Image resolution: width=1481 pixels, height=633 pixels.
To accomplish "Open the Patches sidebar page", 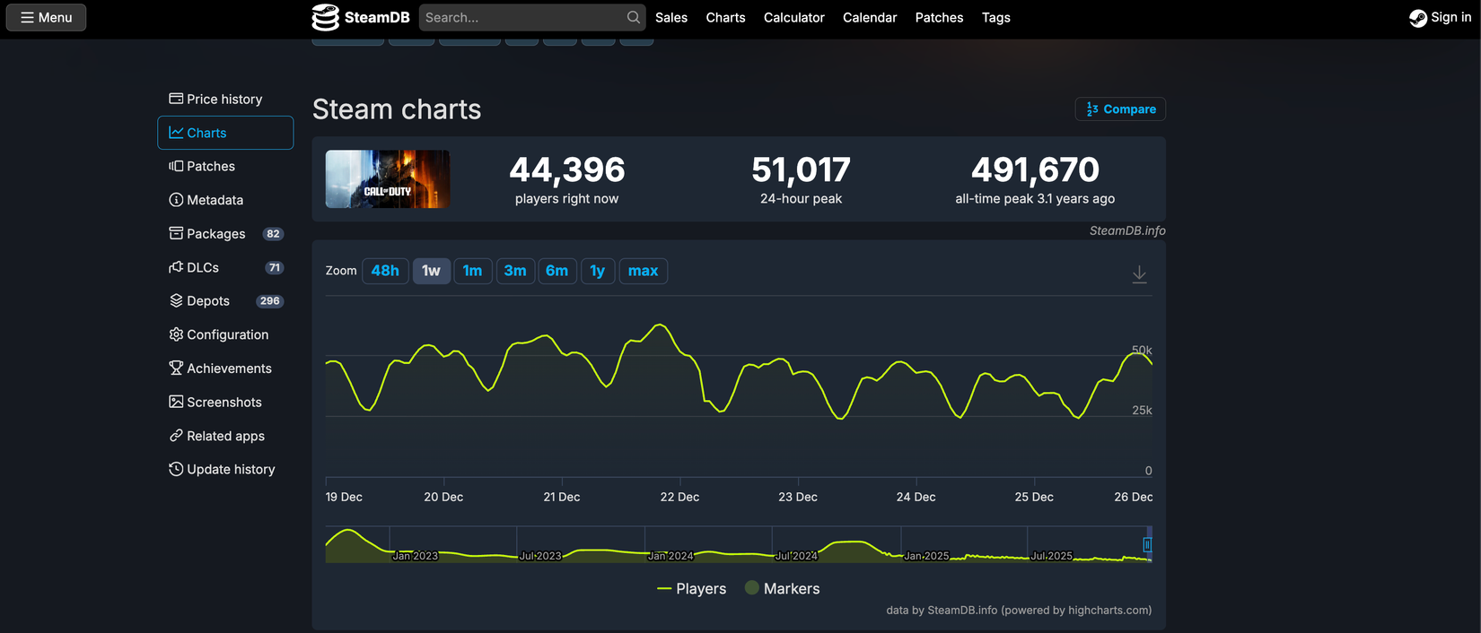I will tap(225, 166).
